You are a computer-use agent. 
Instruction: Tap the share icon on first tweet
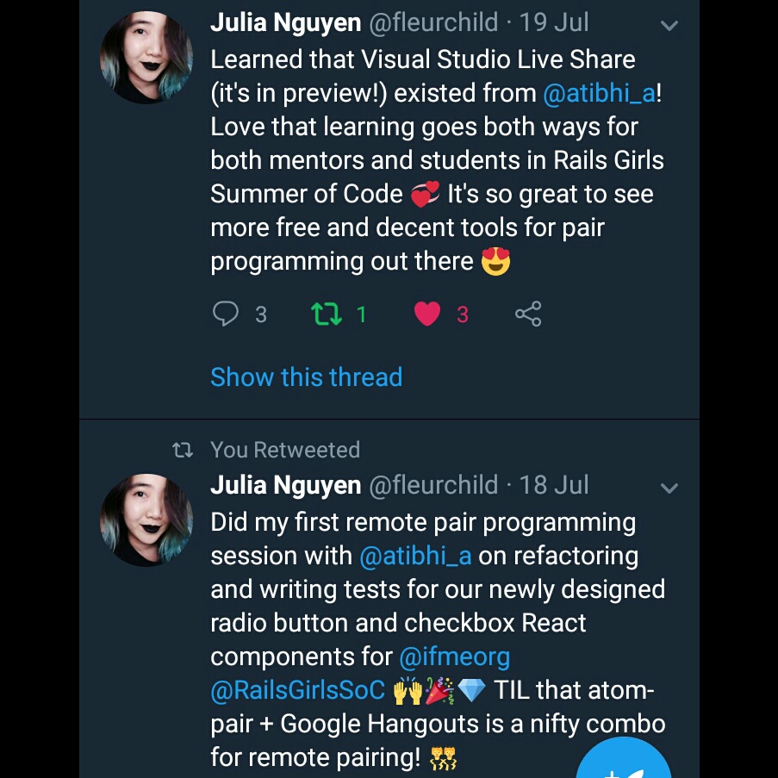coord(528,314)
